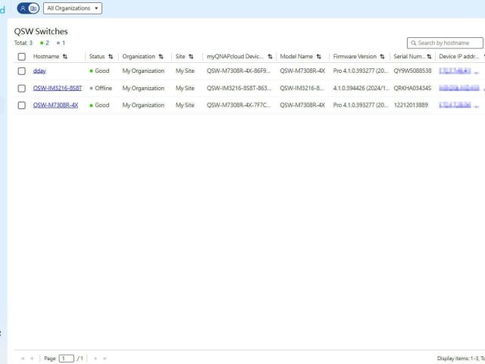The height and width of the screenshot is (364, 485).
Task: Go to previous page button
Action: pos(32,359)
